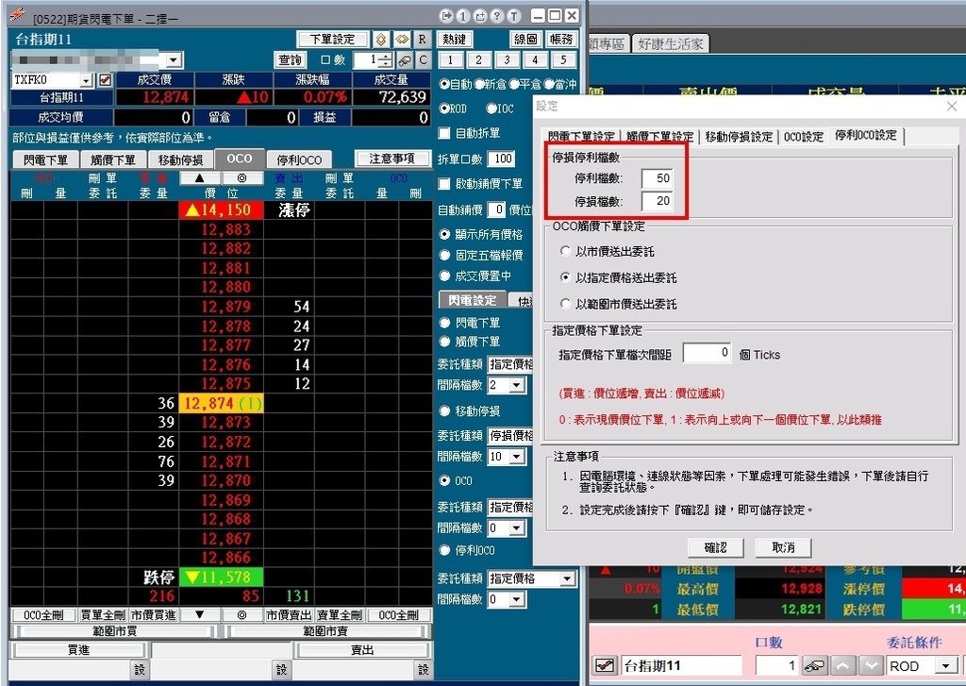This screenshot has width=966, height=686.
Task: Click down chevron button in right window
Action: click(x=871, y=665)
